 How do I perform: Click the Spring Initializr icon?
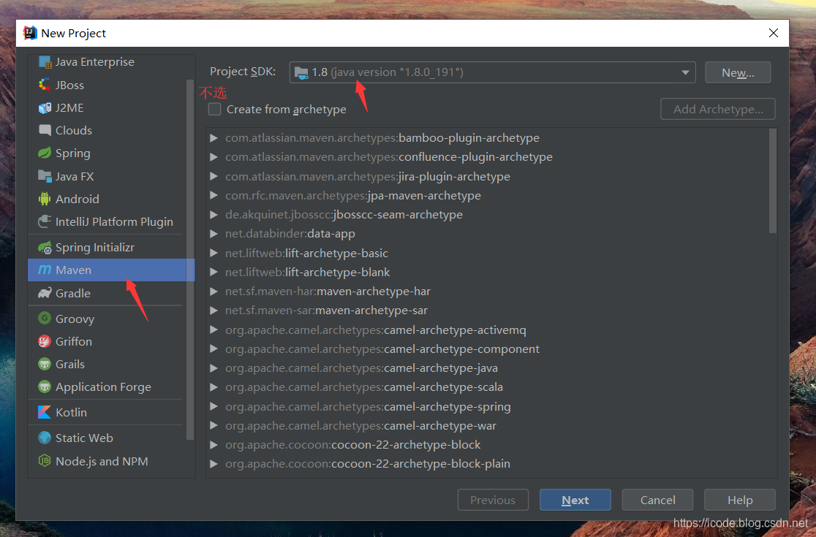point(45,248)
